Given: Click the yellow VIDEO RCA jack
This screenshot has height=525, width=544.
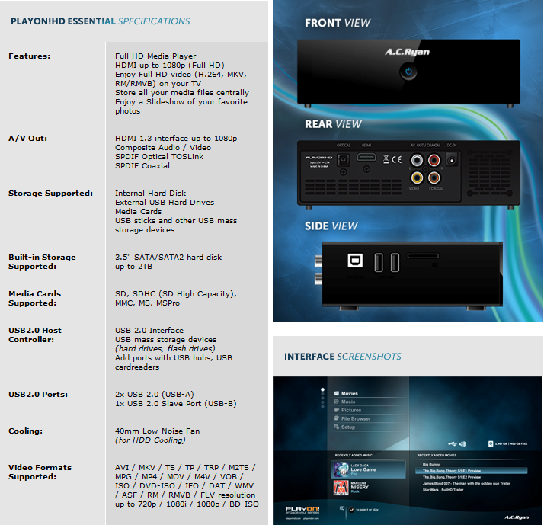Looking at the screenshot, I should click(x=417, y=178).
